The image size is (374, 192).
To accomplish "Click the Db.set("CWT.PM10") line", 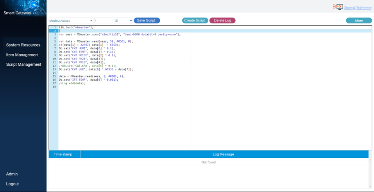I will pyautogui.click(x=82, y=62).
